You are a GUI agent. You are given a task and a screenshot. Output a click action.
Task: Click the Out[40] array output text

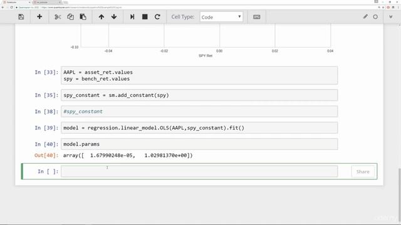click(x=128, y=156)
